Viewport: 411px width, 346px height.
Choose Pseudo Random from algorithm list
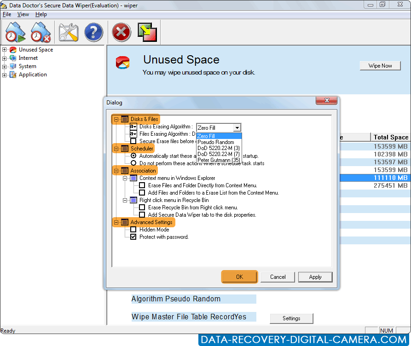(219, 142)
